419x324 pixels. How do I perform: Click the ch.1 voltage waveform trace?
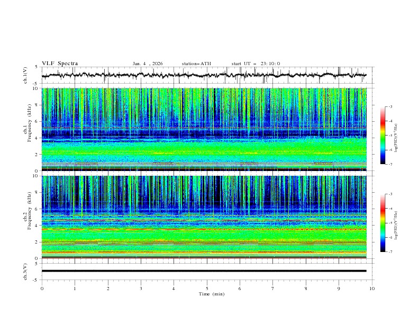pyautogui.click(x=204, y=75)
